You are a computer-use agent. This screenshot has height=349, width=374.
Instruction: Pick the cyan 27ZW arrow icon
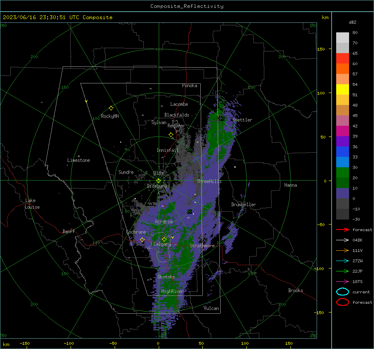click(342, 261)
